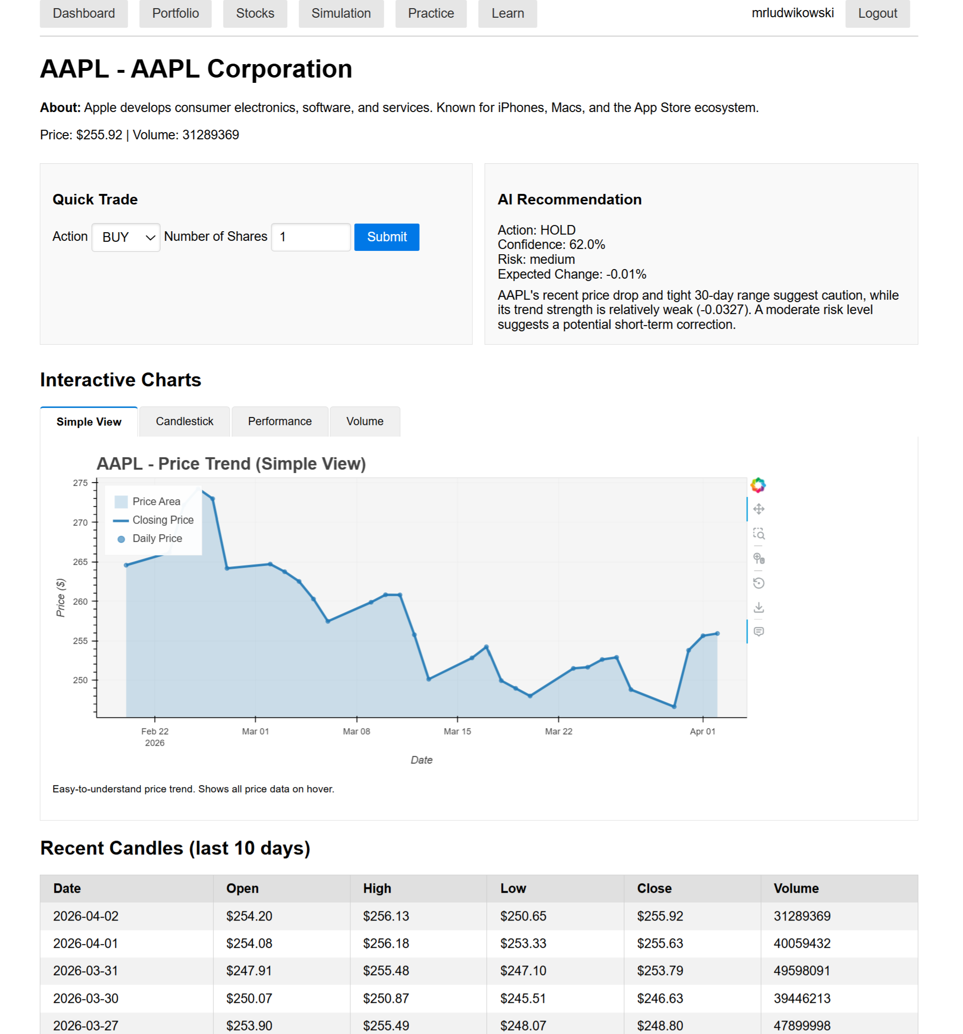
Task: Click the 'Mar 15' x-axis label
Action: pyautogui.click(x=457, y=731)
